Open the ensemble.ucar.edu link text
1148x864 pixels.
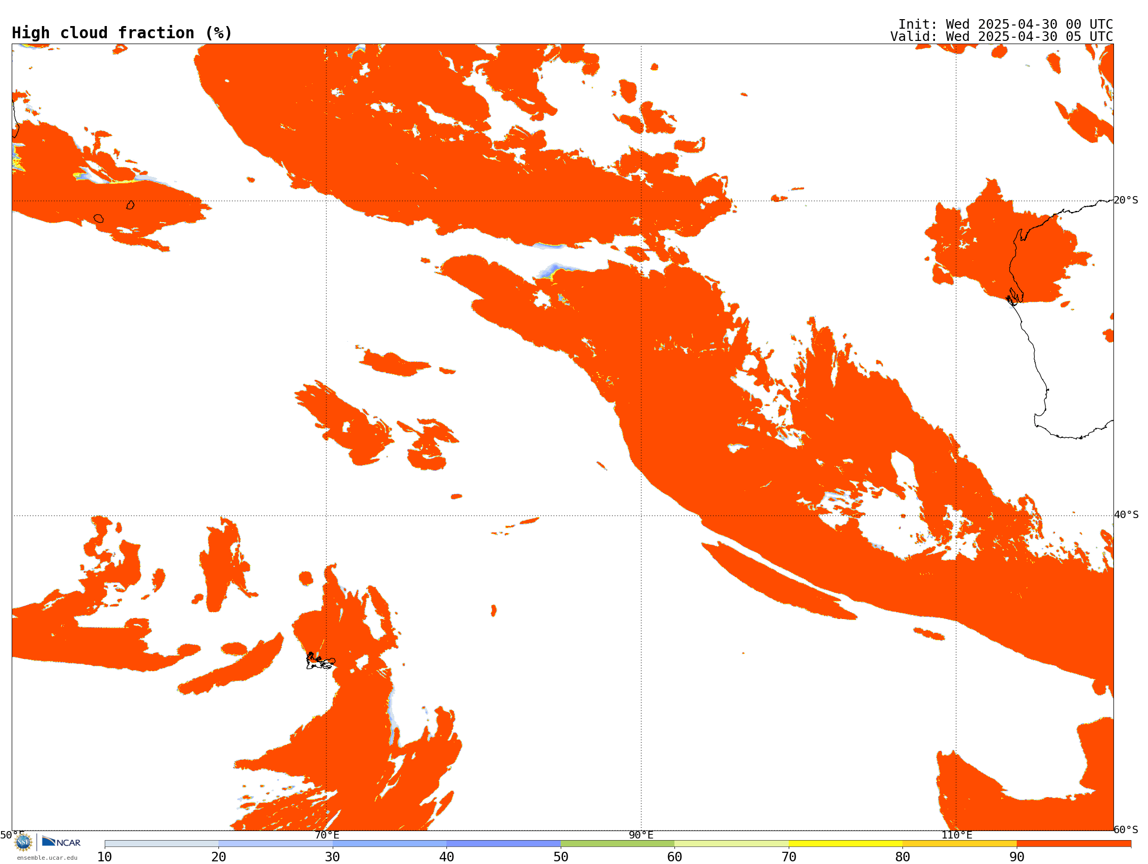(x=47, y=858)
